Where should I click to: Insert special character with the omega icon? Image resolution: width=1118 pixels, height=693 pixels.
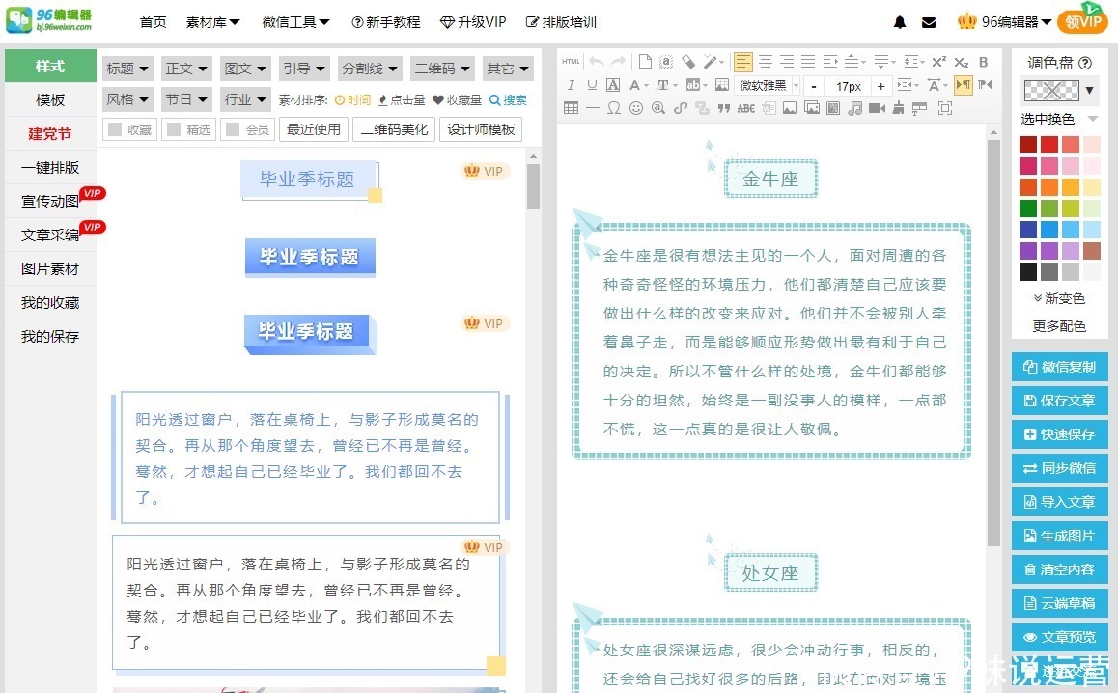pos(614,108)
